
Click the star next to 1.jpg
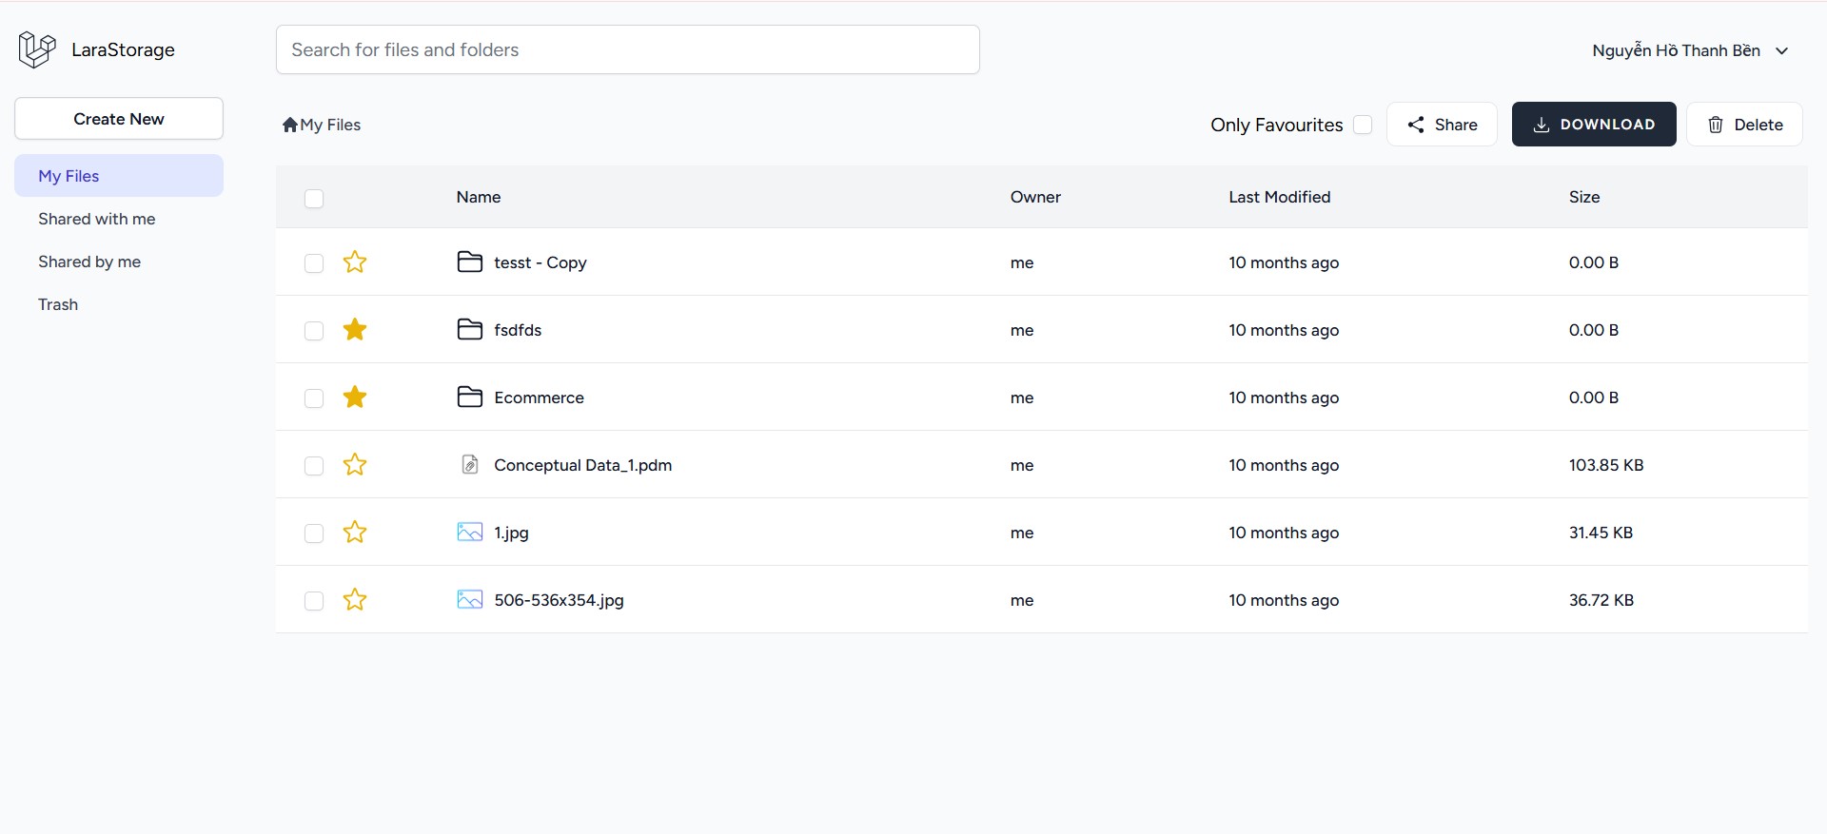(x=355, y=533)
